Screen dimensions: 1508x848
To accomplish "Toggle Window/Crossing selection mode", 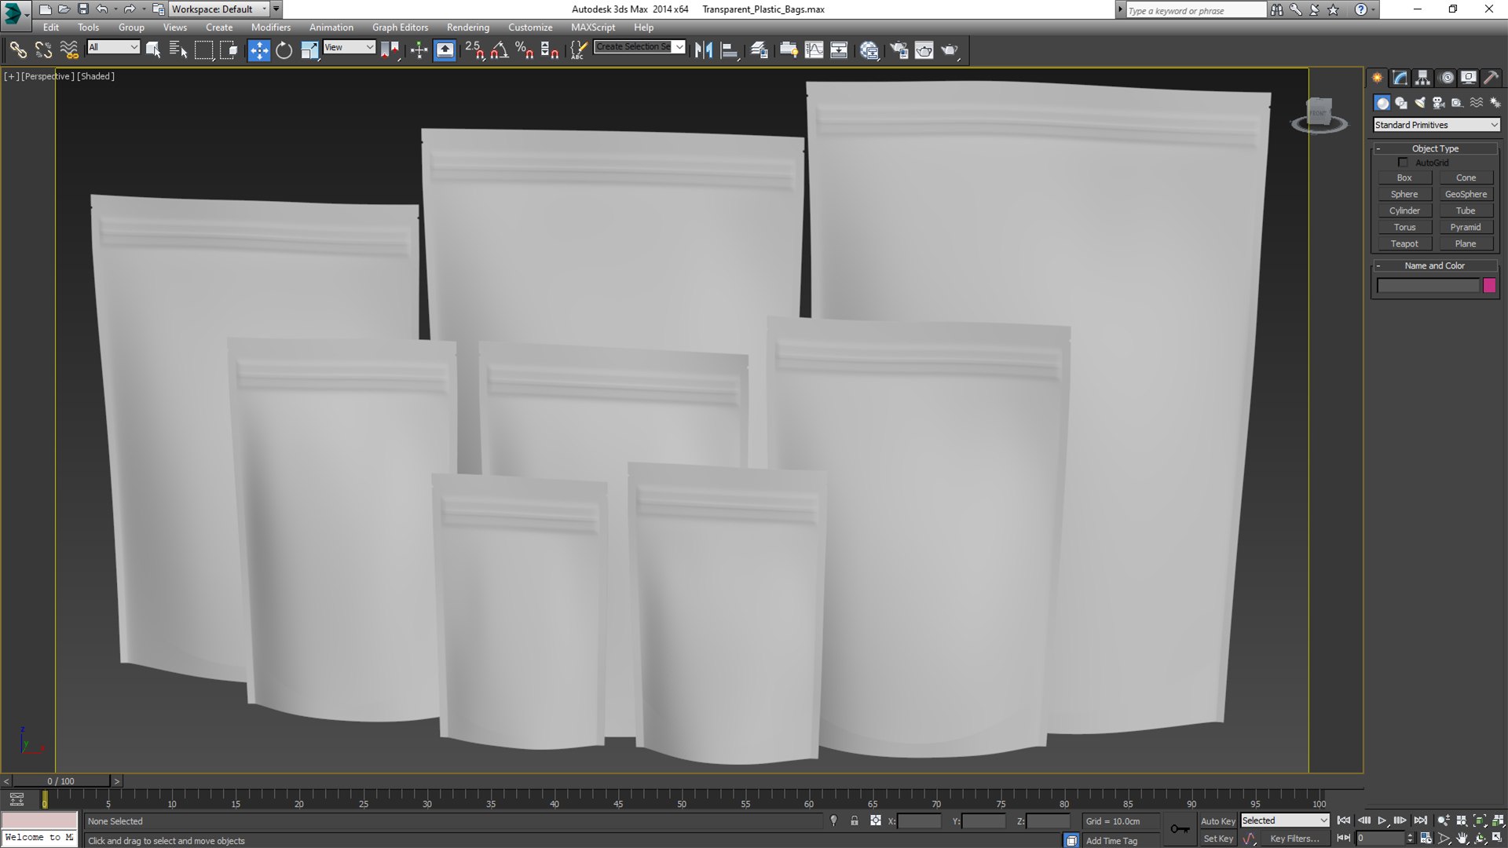I will (x=229, y=50).
